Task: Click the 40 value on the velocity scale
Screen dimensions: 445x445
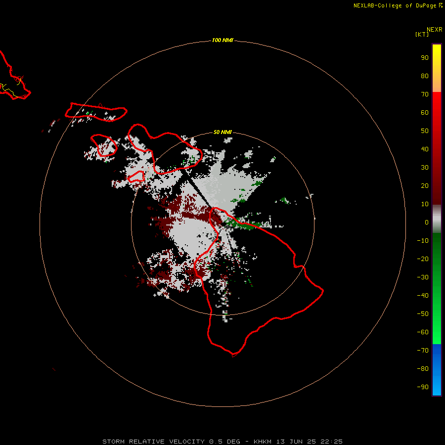Action: pyautogui.click(x=425, y=149)
